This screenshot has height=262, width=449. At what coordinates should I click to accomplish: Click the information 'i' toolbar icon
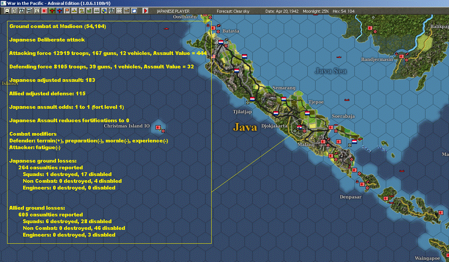(37, 11)
